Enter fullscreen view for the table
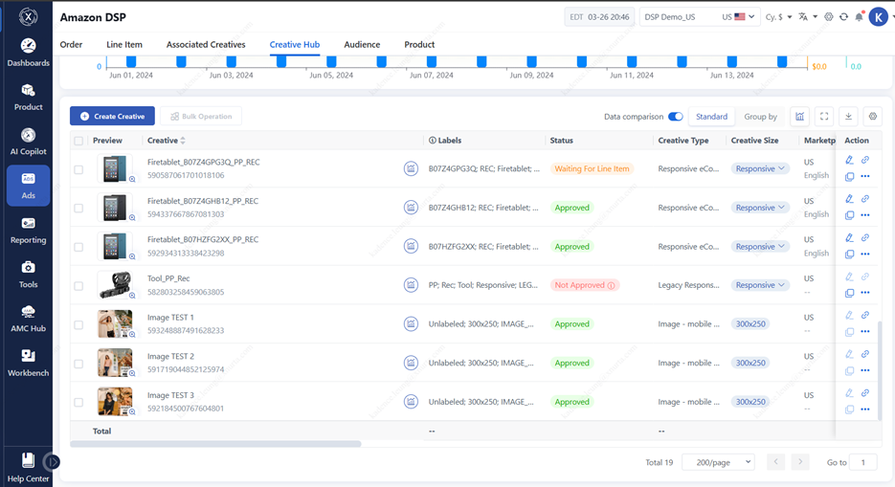The height and width of the screenshot is (487, 895). [x=824, y=117]
